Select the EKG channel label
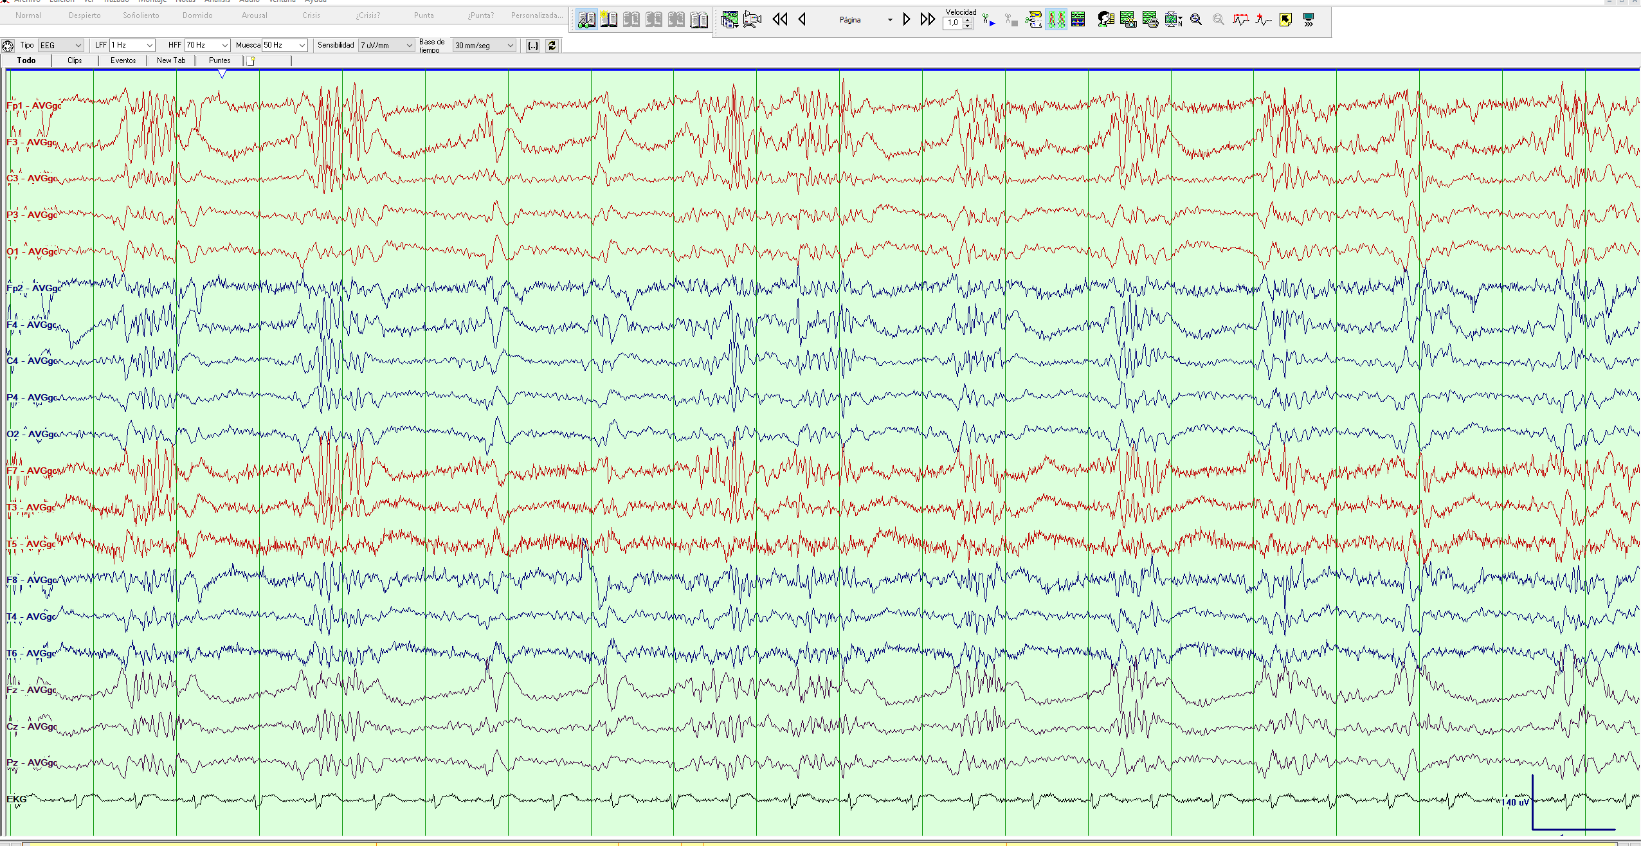The height and width of the screenshot is (846, 1641). (x=17, y=799)
